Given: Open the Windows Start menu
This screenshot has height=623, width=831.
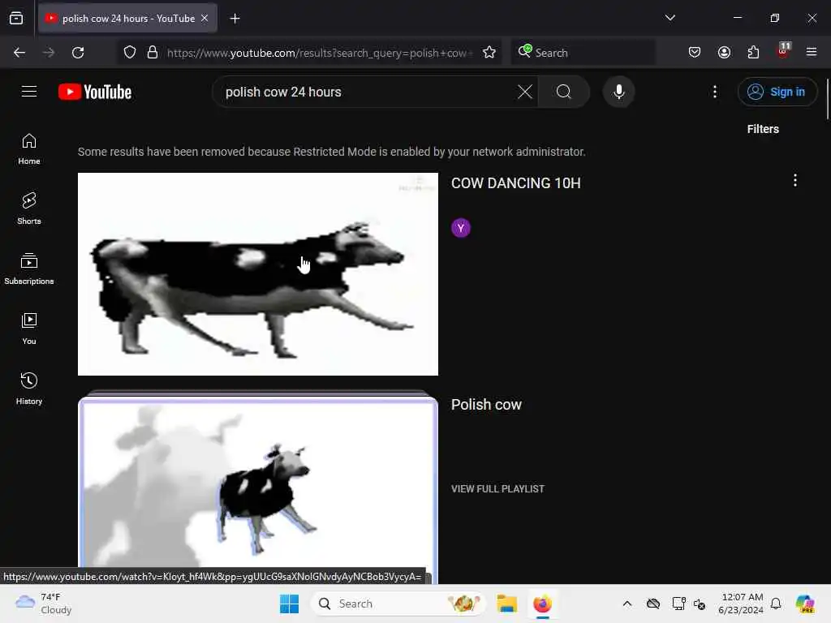Looking at the screenshot, I should point(290,604).
